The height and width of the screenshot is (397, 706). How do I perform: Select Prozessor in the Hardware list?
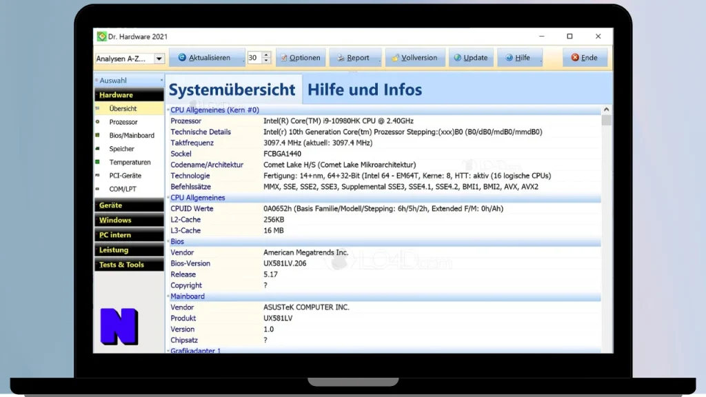129,122
